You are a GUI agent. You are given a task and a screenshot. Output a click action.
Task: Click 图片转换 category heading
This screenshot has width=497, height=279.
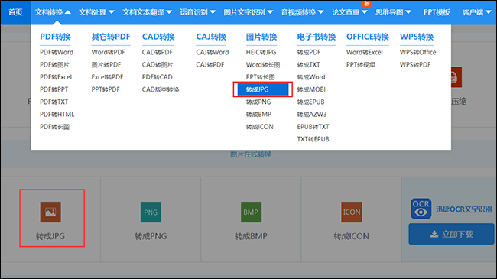261,37
